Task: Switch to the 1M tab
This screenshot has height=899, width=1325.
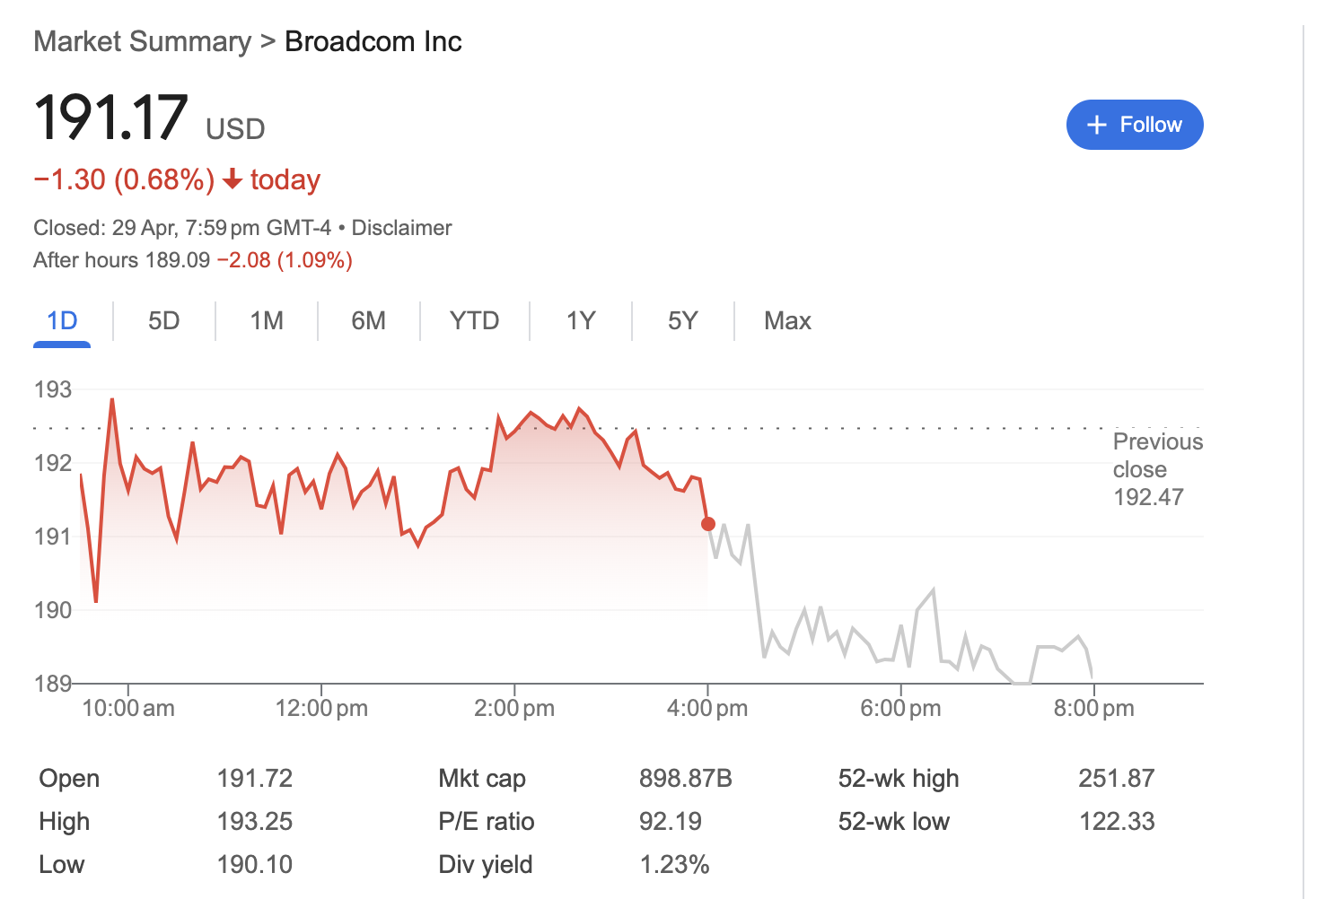Action: point(267,321)
